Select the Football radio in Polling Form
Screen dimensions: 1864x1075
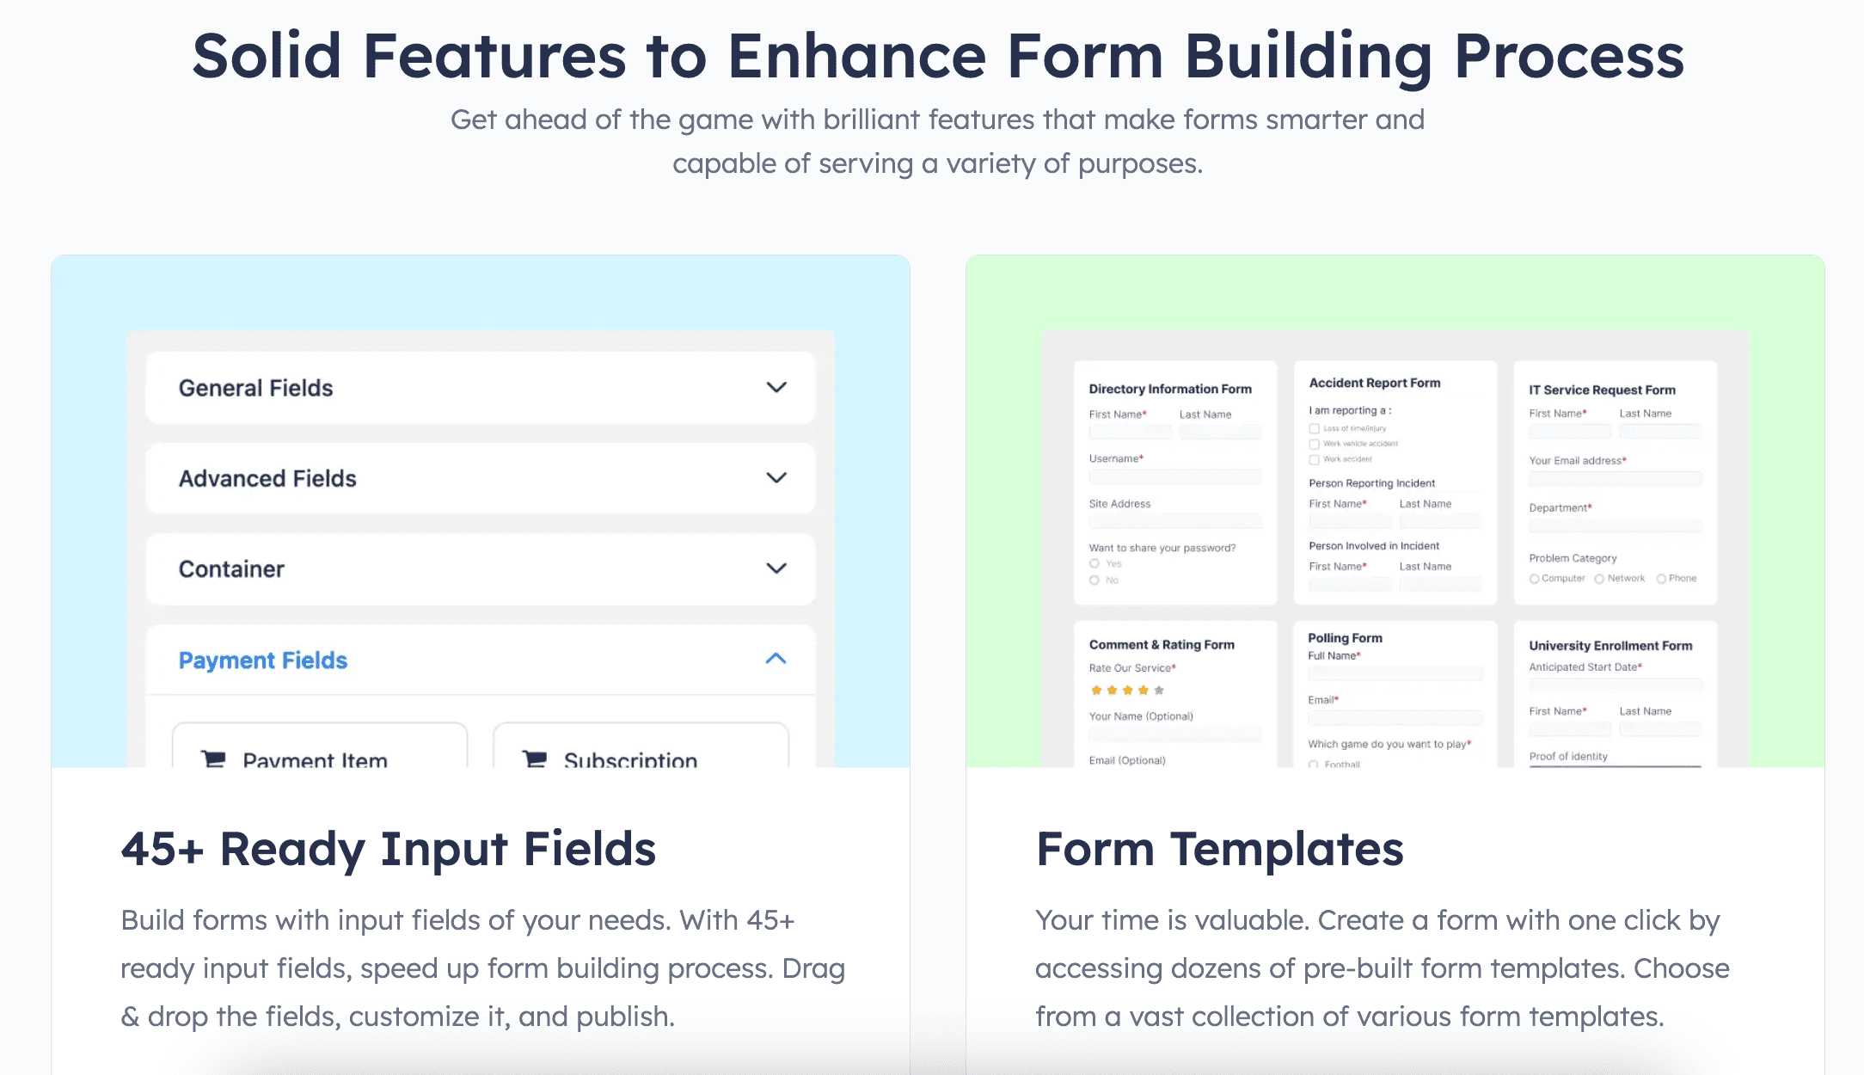coord(1314,765)
